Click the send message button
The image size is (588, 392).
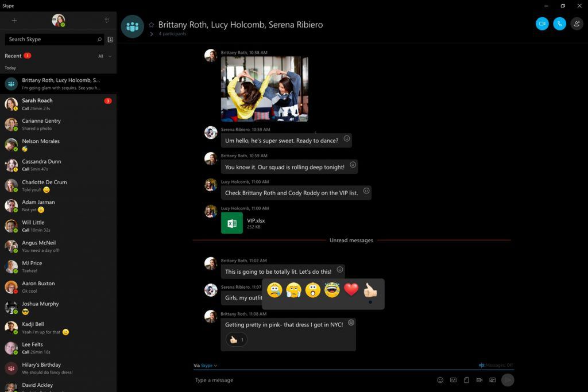tap(508, 380)
